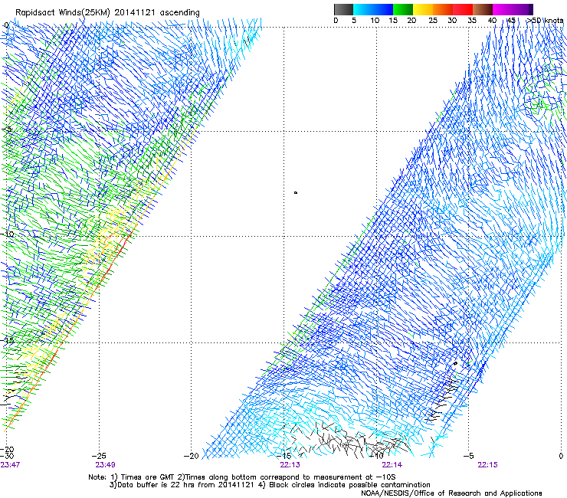Image resolution: width=567 pixels, height=498 pixels.
Task: Click the green 15-20 knots color segment
Action: (403, 9)
